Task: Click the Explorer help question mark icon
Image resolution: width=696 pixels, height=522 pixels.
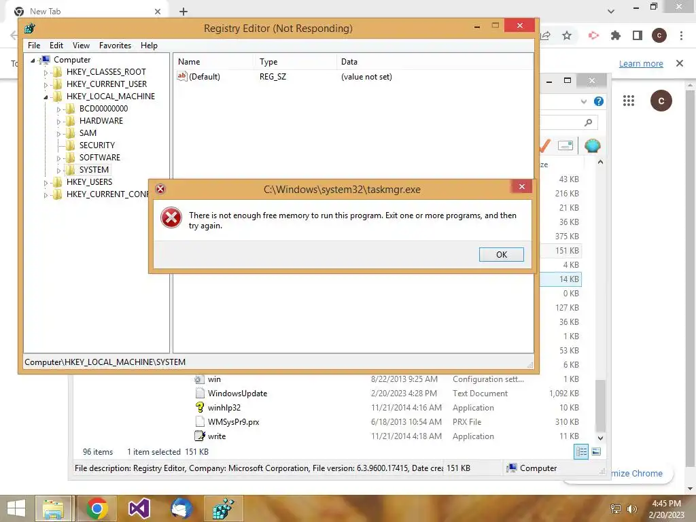Action: point(598,101)
